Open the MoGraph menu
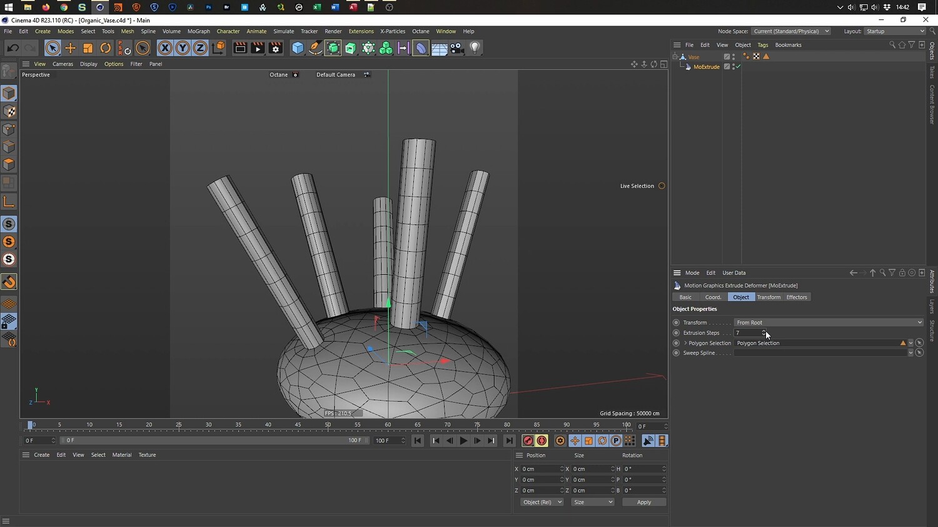938x527 pixels. coord(198,31)
